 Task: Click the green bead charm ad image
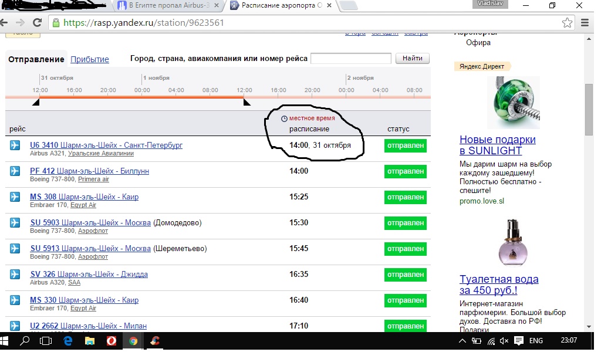pos(514,102)
